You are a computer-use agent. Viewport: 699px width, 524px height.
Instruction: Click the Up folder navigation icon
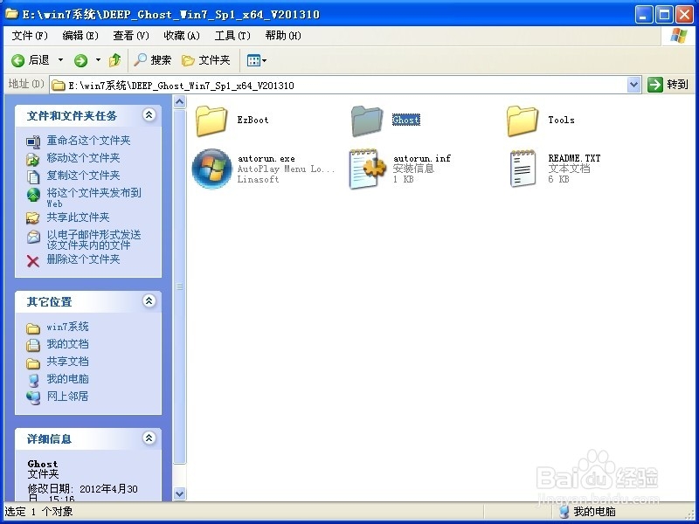click(x=114, y=59)
